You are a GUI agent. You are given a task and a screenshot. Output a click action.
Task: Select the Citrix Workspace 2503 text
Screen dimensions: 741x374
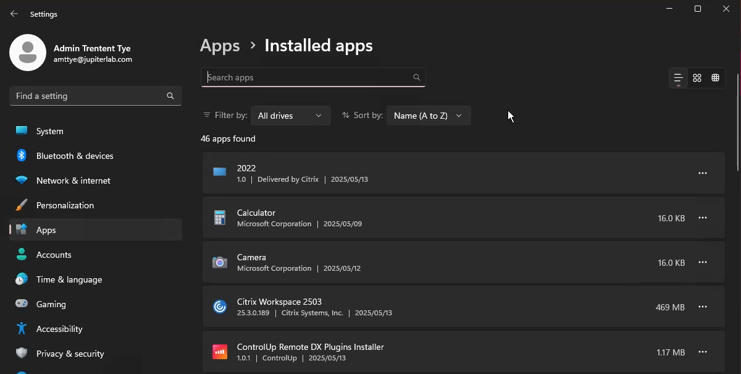(x=279, y=302)
